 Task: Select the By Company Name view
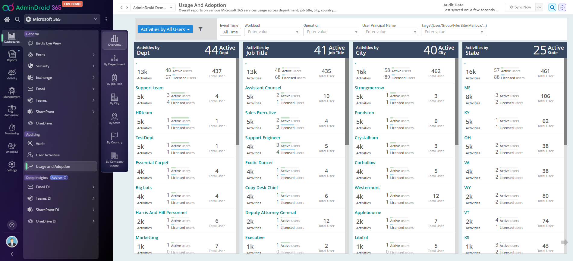coord(115,160)
